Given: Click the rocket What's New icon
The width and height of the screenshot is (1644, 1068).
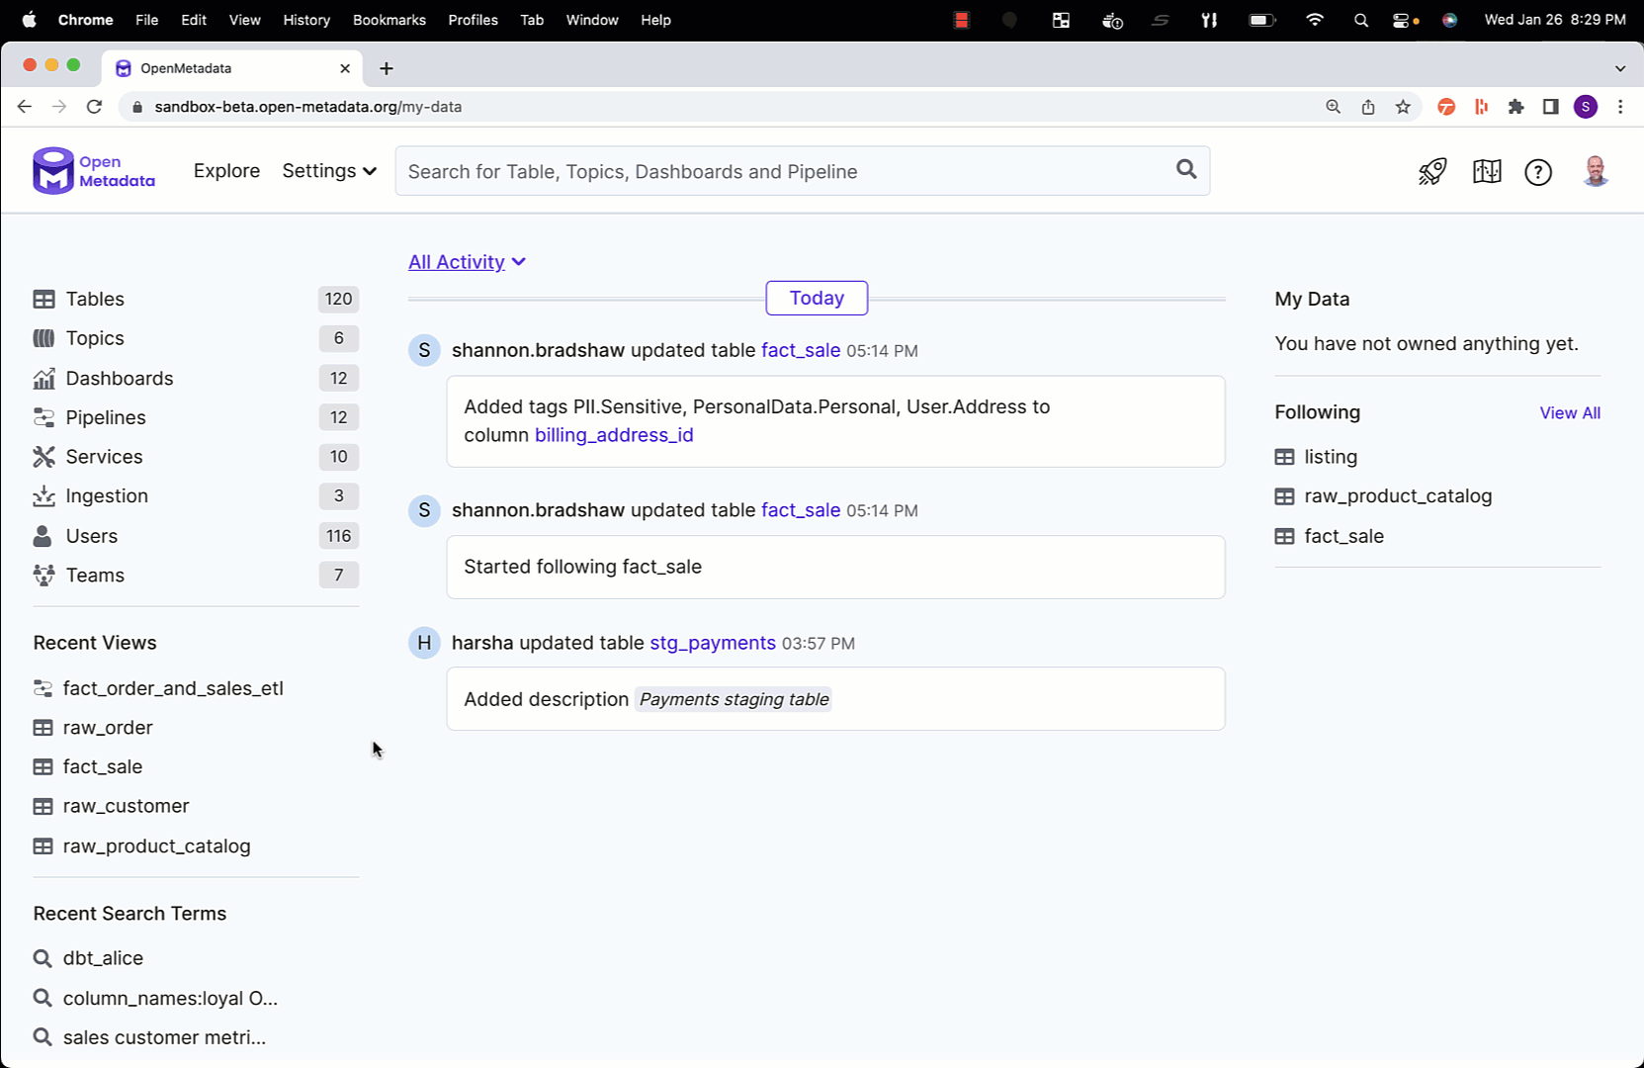Looking at the screenshot, I should [1432, 172].
